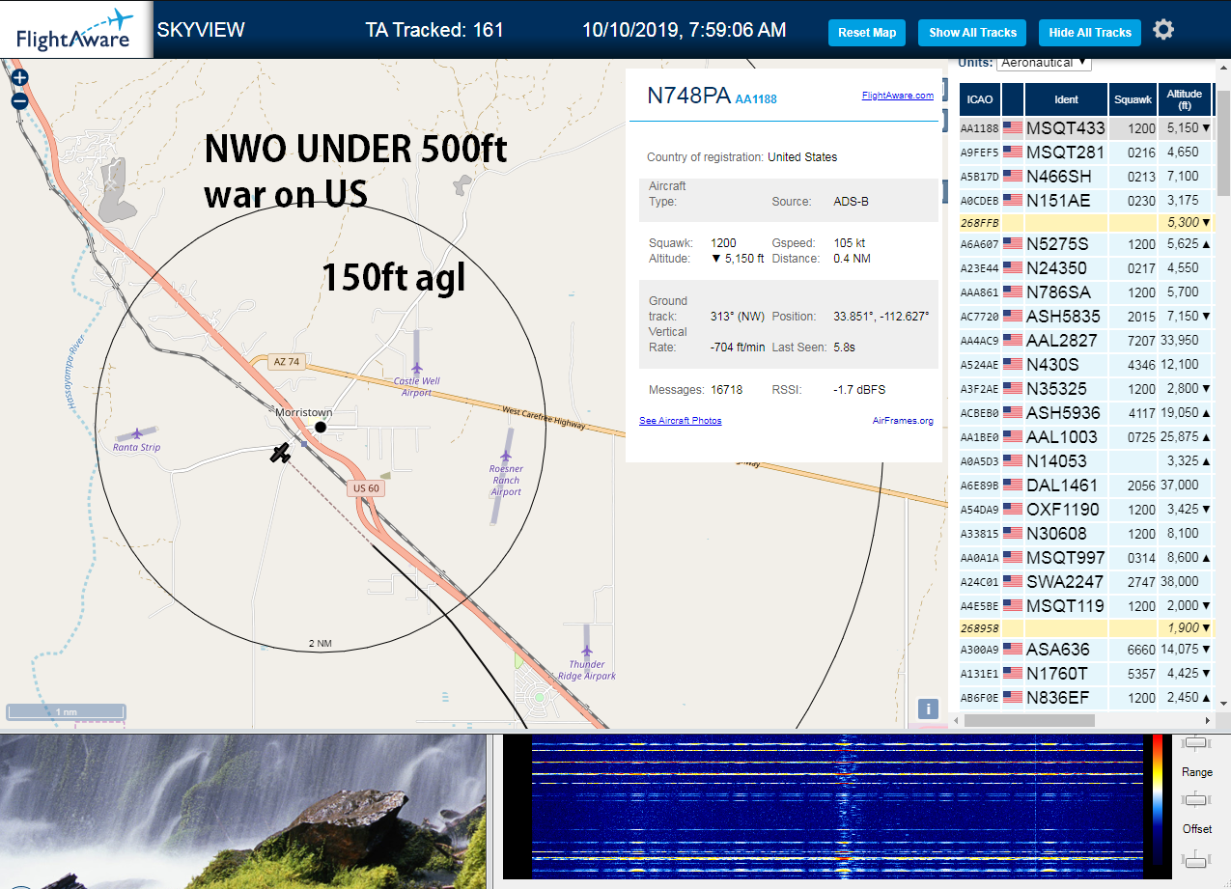Select the black aircraft icon near Morristown

[280, 453]
